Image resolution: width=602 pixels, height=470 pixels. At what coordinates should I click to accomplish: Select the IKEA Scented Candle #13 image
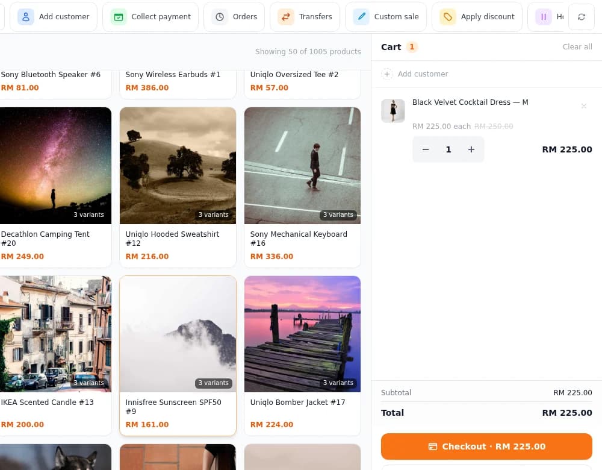tap(55, 334)
